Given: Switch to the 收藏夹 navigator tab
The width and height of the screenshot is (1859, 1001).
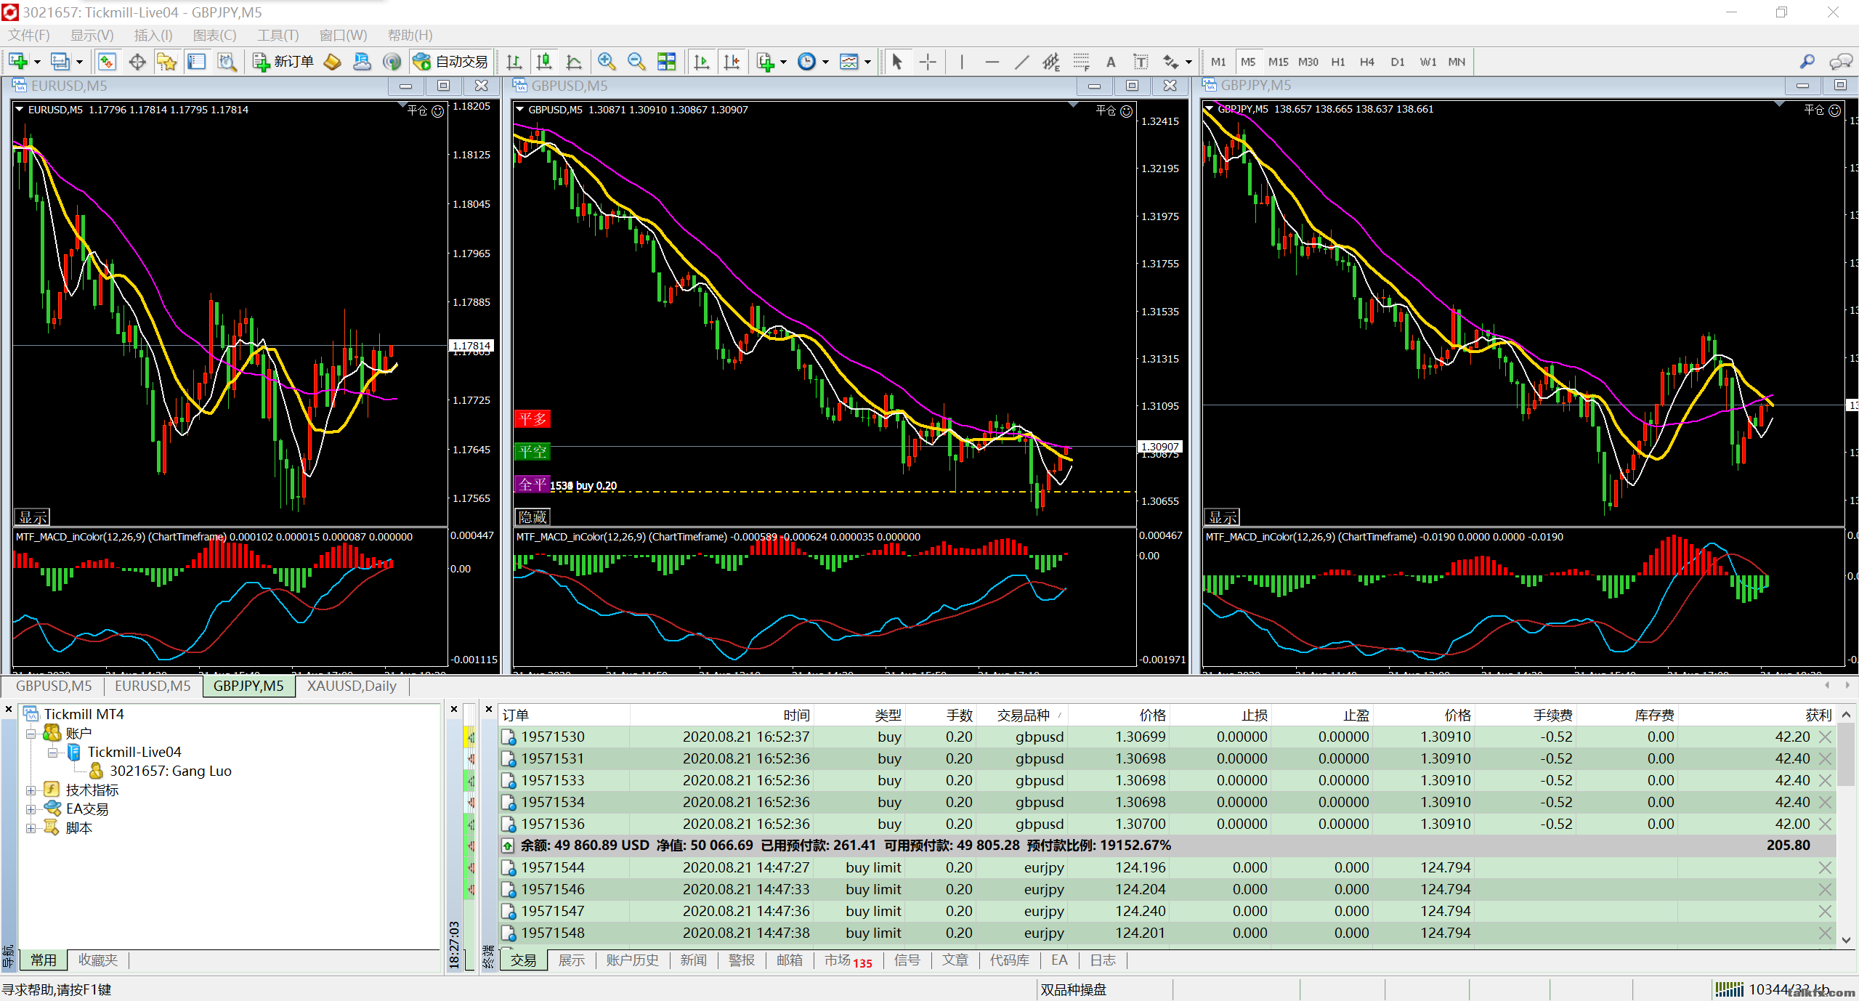Looking at the screenshot, I should (98, 960).
